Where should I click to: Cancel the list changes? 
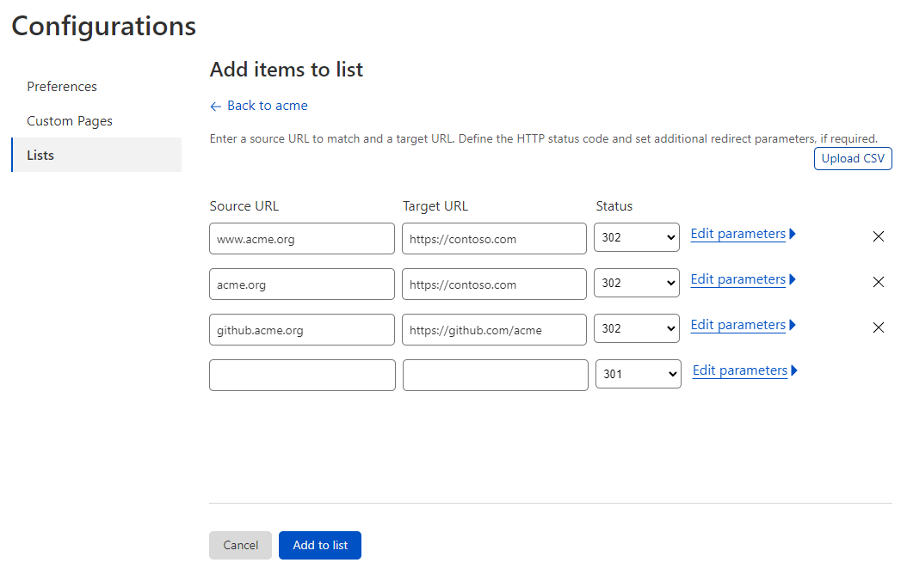240,545
